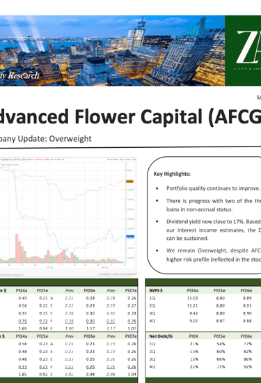261x383 pixels.
Task: Click the 0.49 value in FY24a column
Action: pos(23,299)
